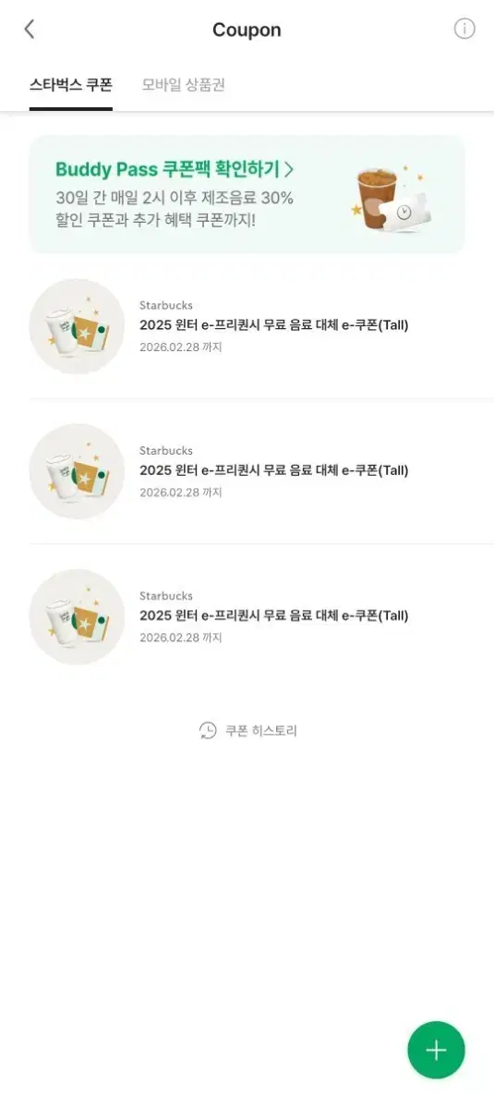The image size is (494, 1109).
Task: Tap the first coupon's 2026.02.28 까지 date
Action: pyautogui.click(x=181, y=347)
